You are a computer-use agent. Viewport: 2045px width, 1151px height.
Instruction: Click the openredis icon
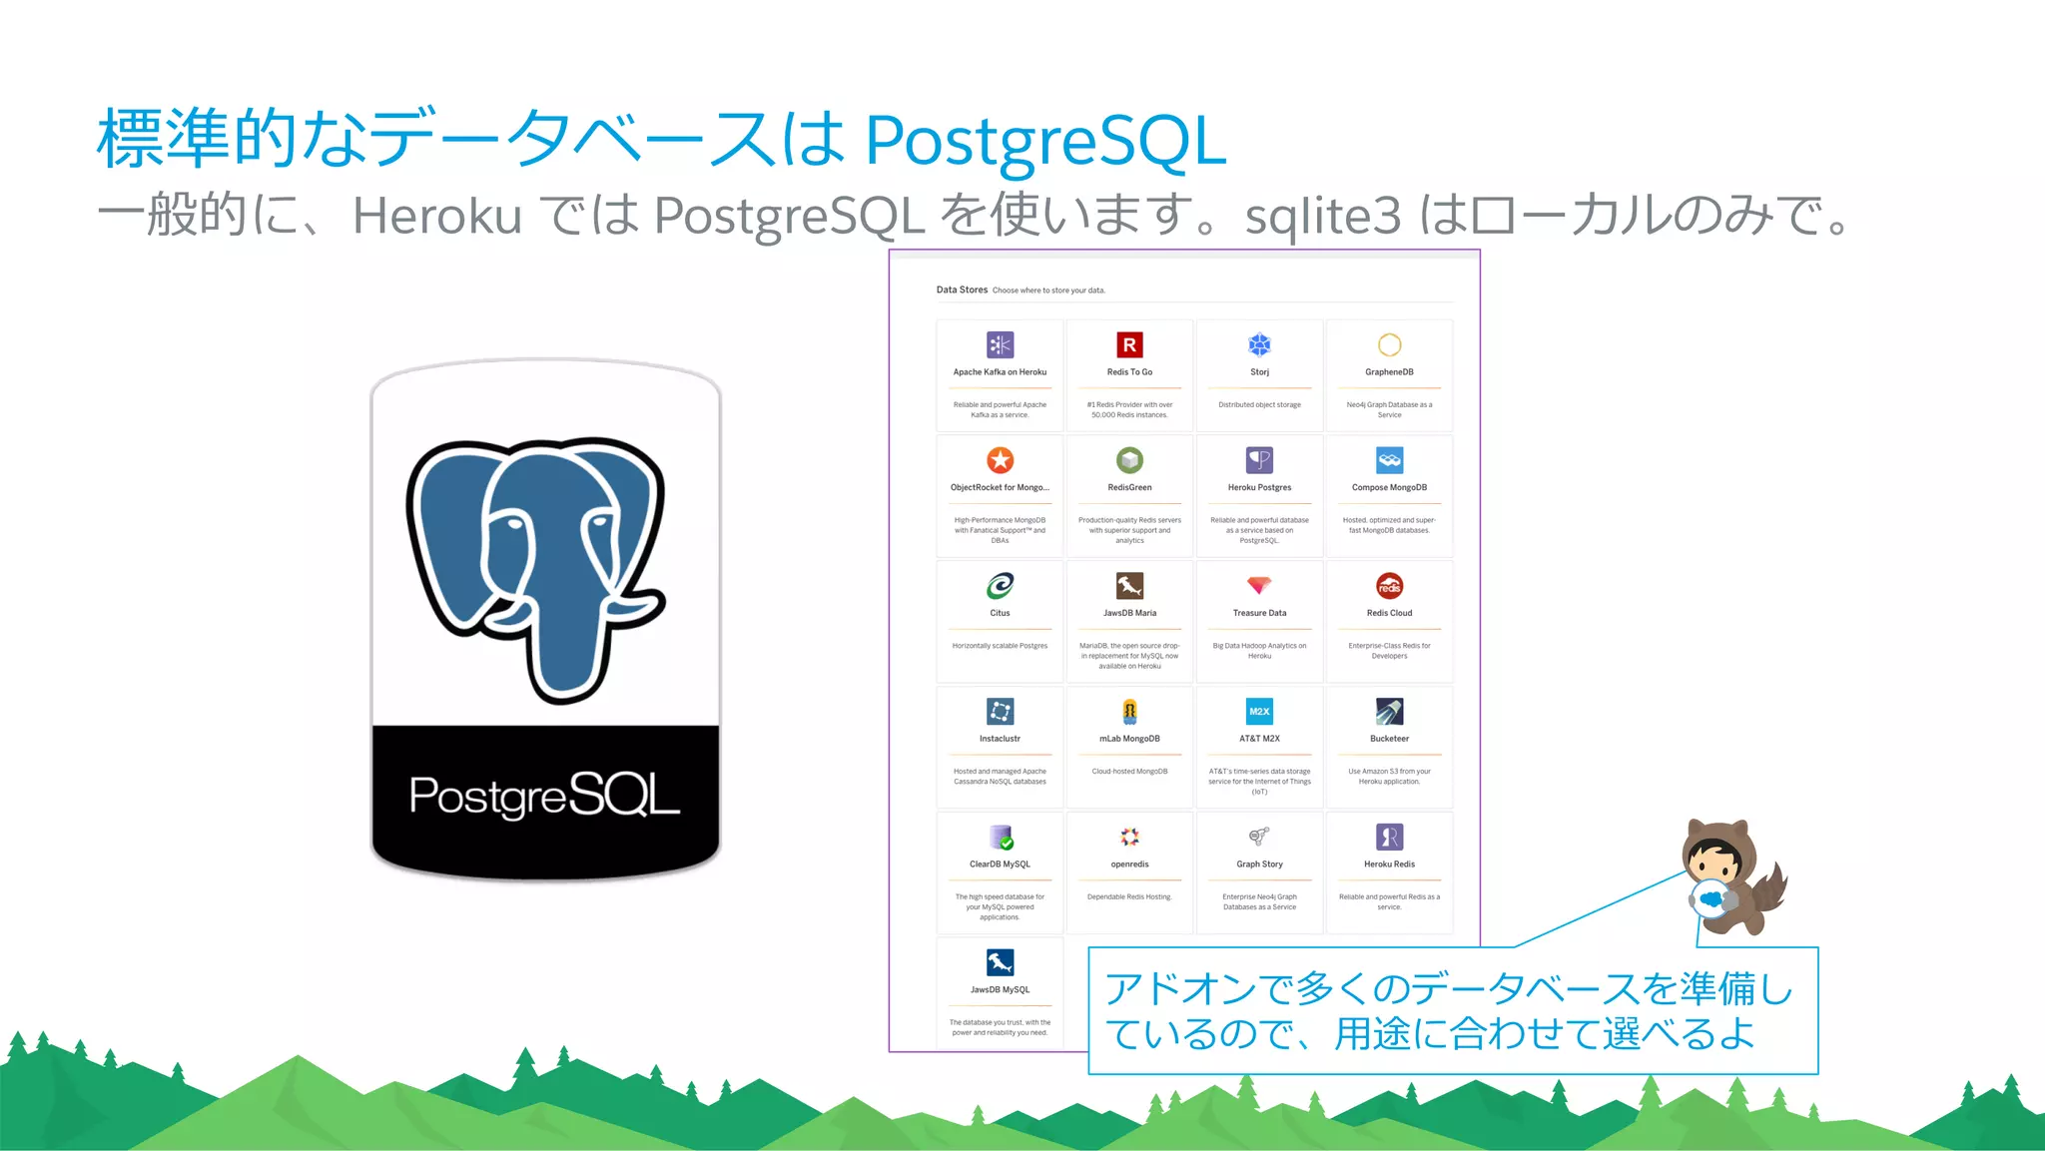click(1129, 837)
